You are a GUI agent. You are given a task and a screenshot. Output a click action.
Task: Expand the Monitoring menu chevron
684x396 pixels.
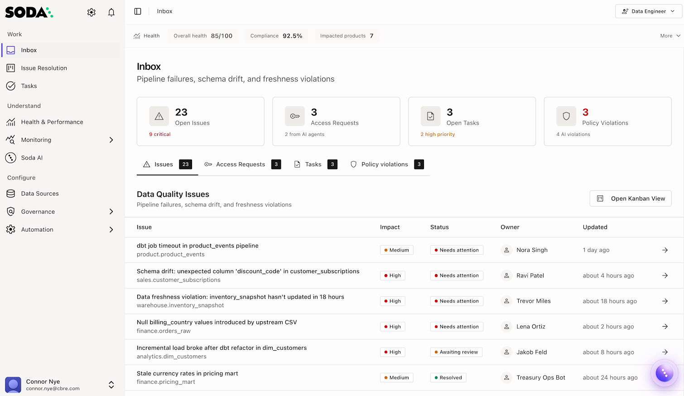click(111, 140)
